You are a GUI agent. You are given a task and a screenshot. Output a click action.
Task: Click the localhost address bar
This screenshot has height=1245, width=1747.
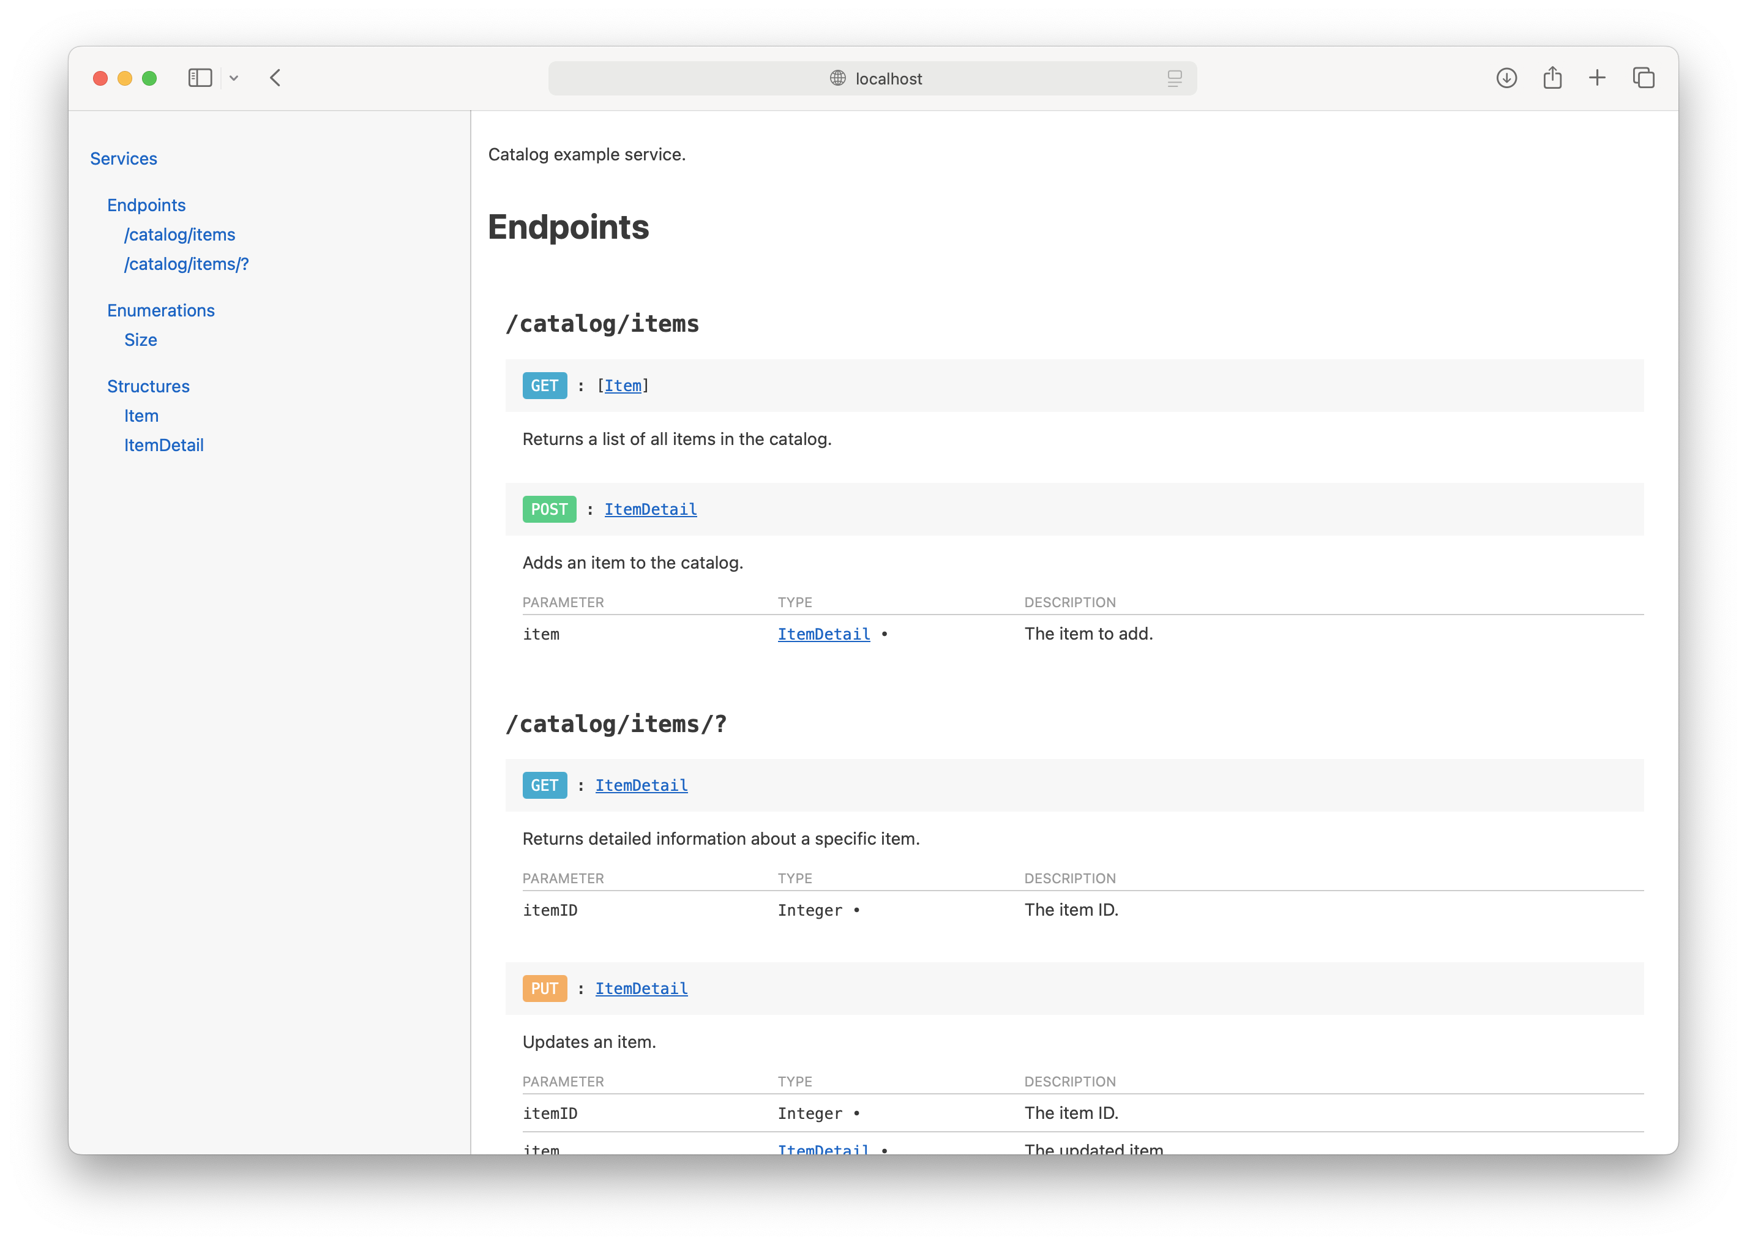point(888,79)
